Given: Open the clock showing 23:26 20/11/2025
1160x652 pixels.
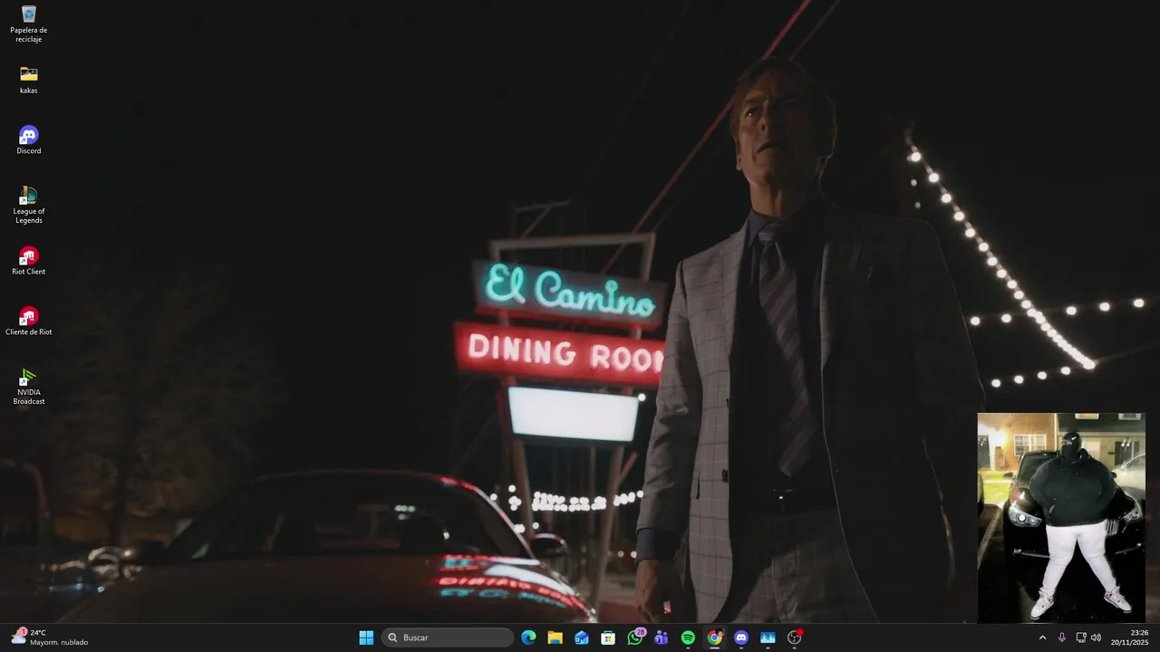Looking at the screenshot, I should (x=1130, y=638).
